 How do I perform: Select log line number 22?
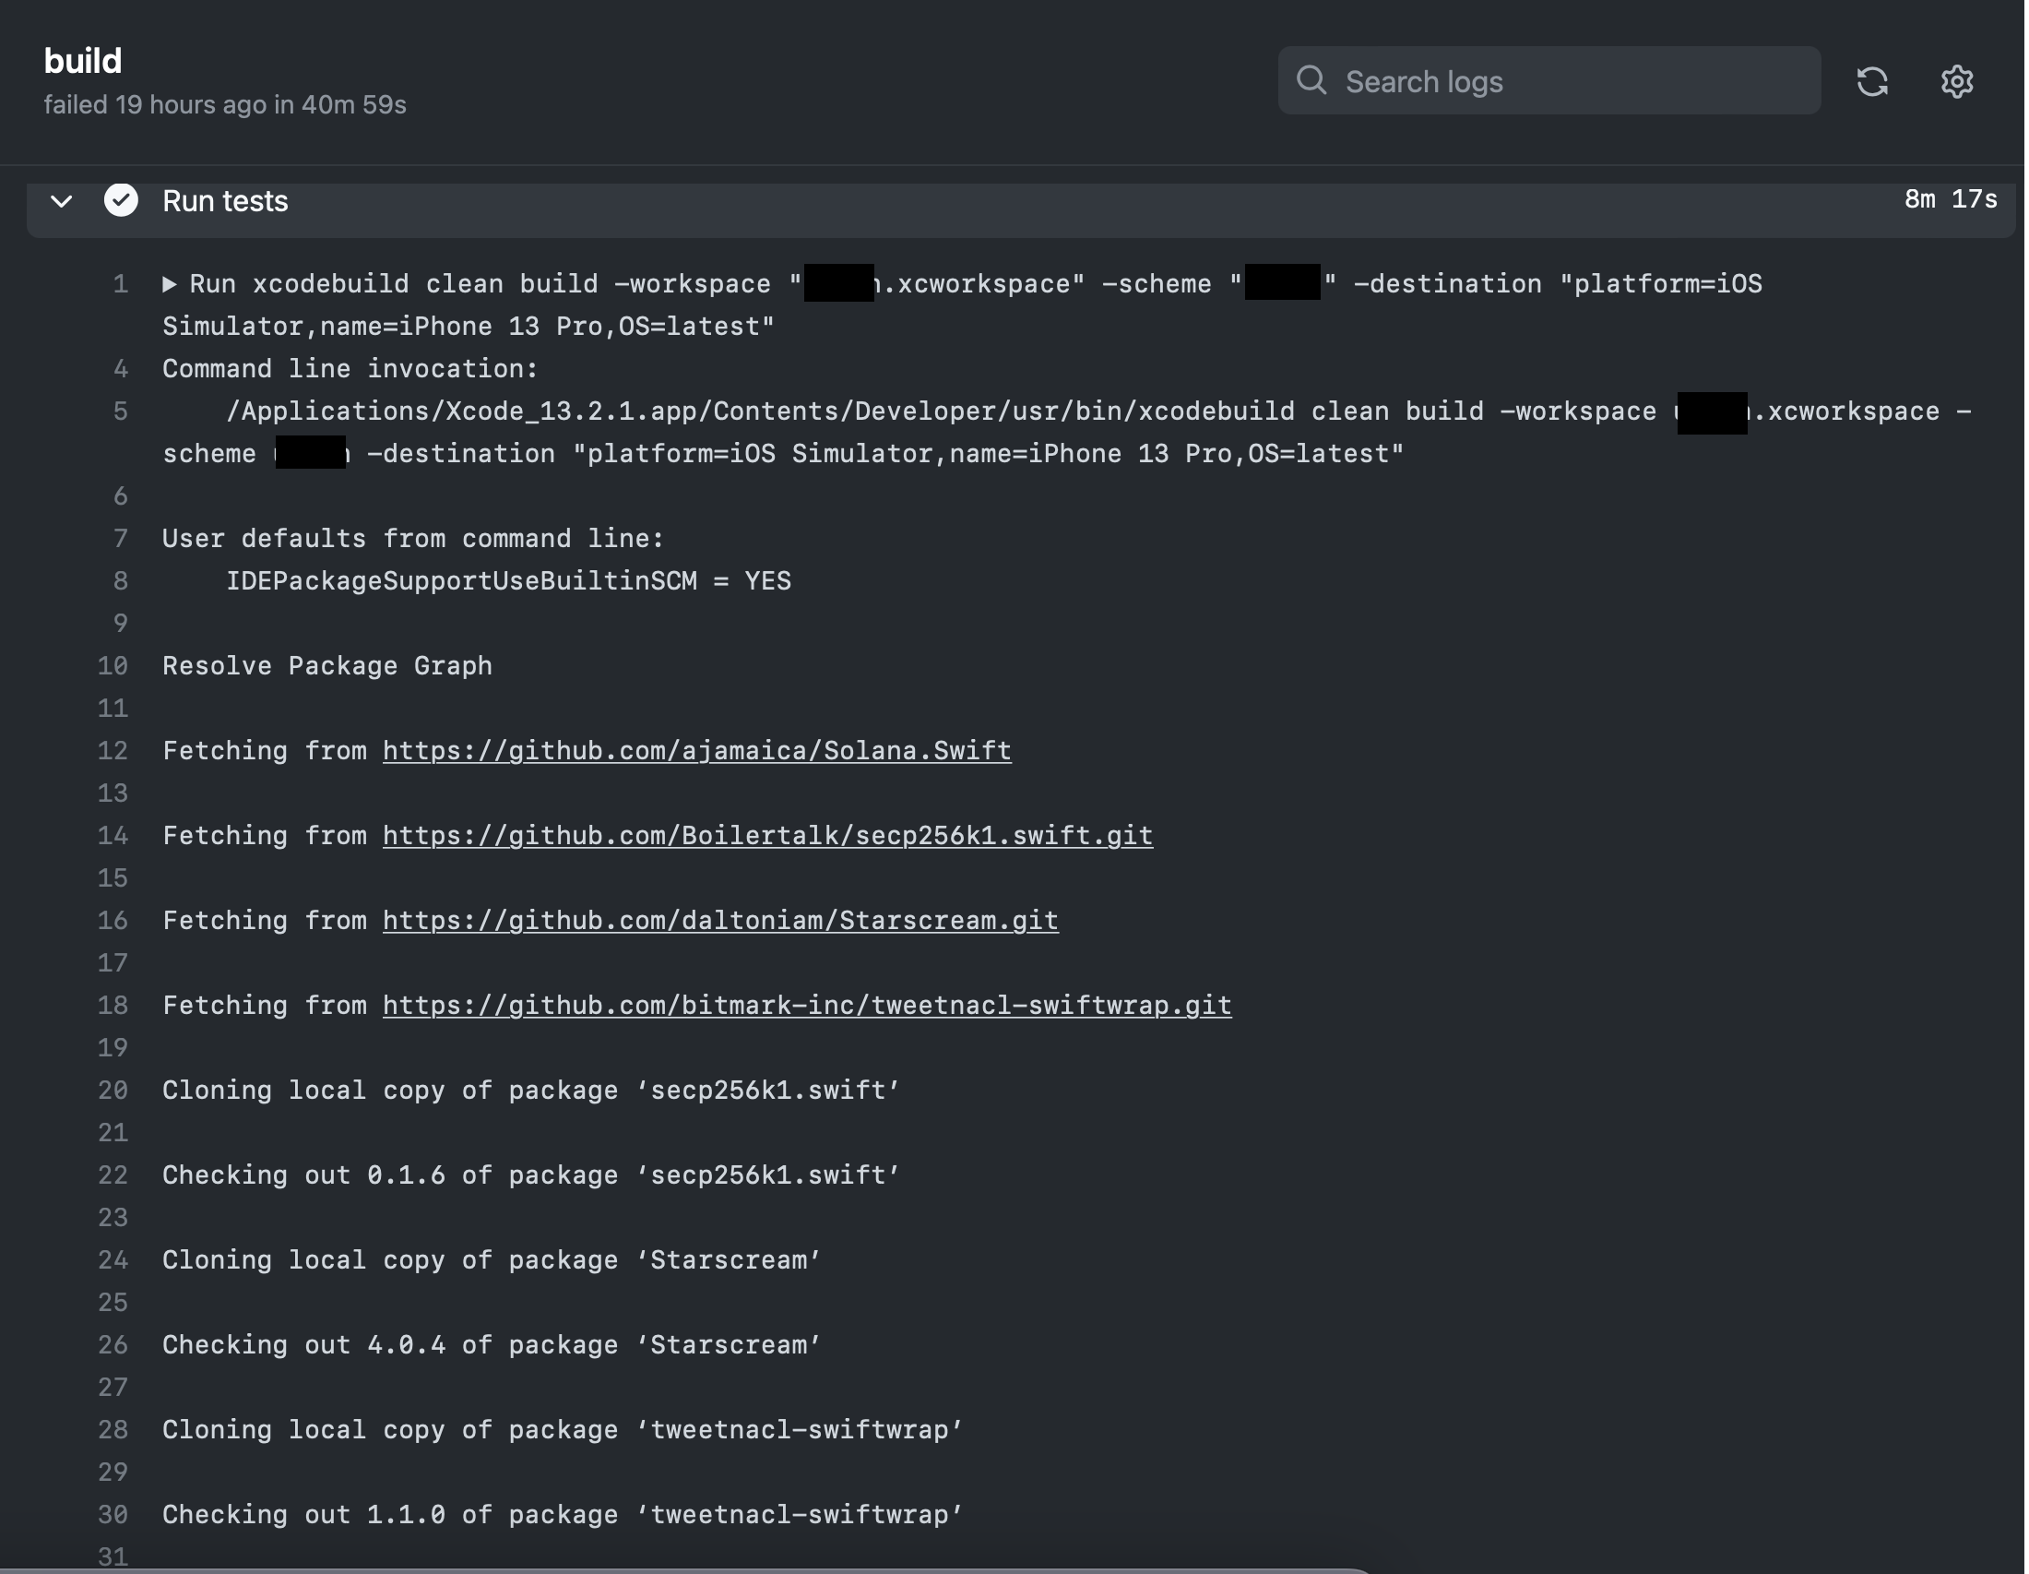coord(113,1177)
